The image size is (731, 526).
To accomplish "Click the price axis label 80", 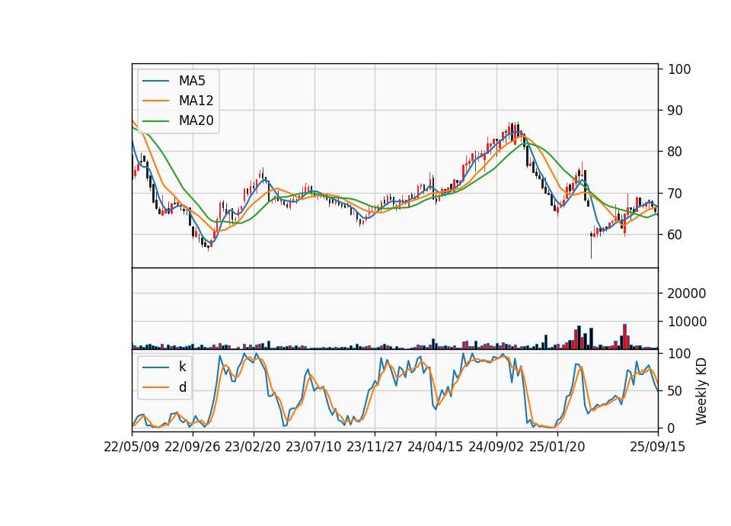I will point(675,152).
